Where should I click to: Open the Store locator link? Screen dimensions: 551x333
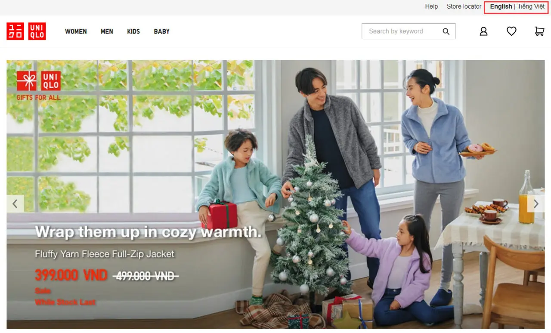464,6
